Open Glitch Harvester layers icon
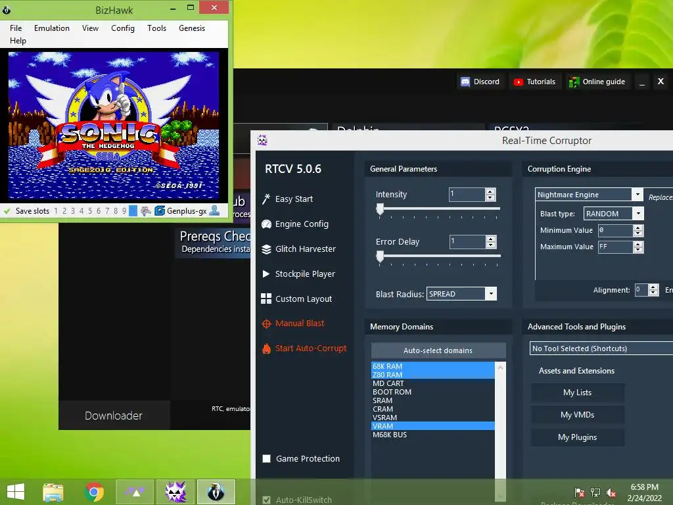The width and height of the screenshot is (673, 505). 266,249
